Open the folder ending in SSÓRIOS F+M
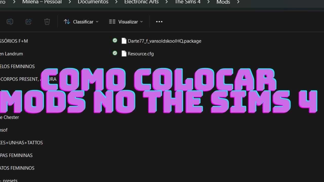The image size is (324, 182). click(x=14, y=41)
